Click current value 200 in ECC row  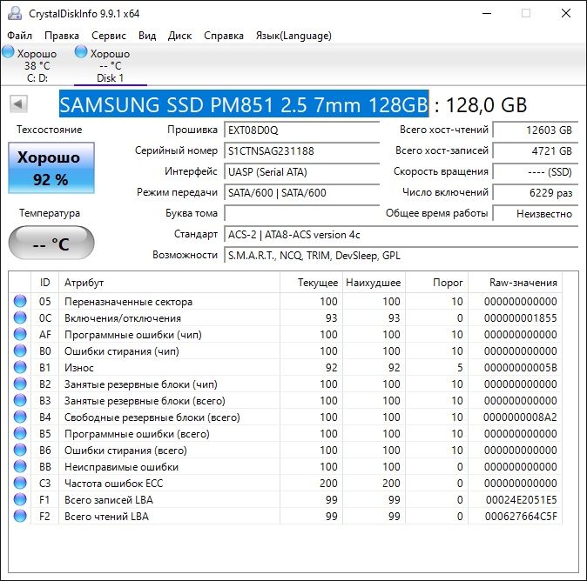328,484
